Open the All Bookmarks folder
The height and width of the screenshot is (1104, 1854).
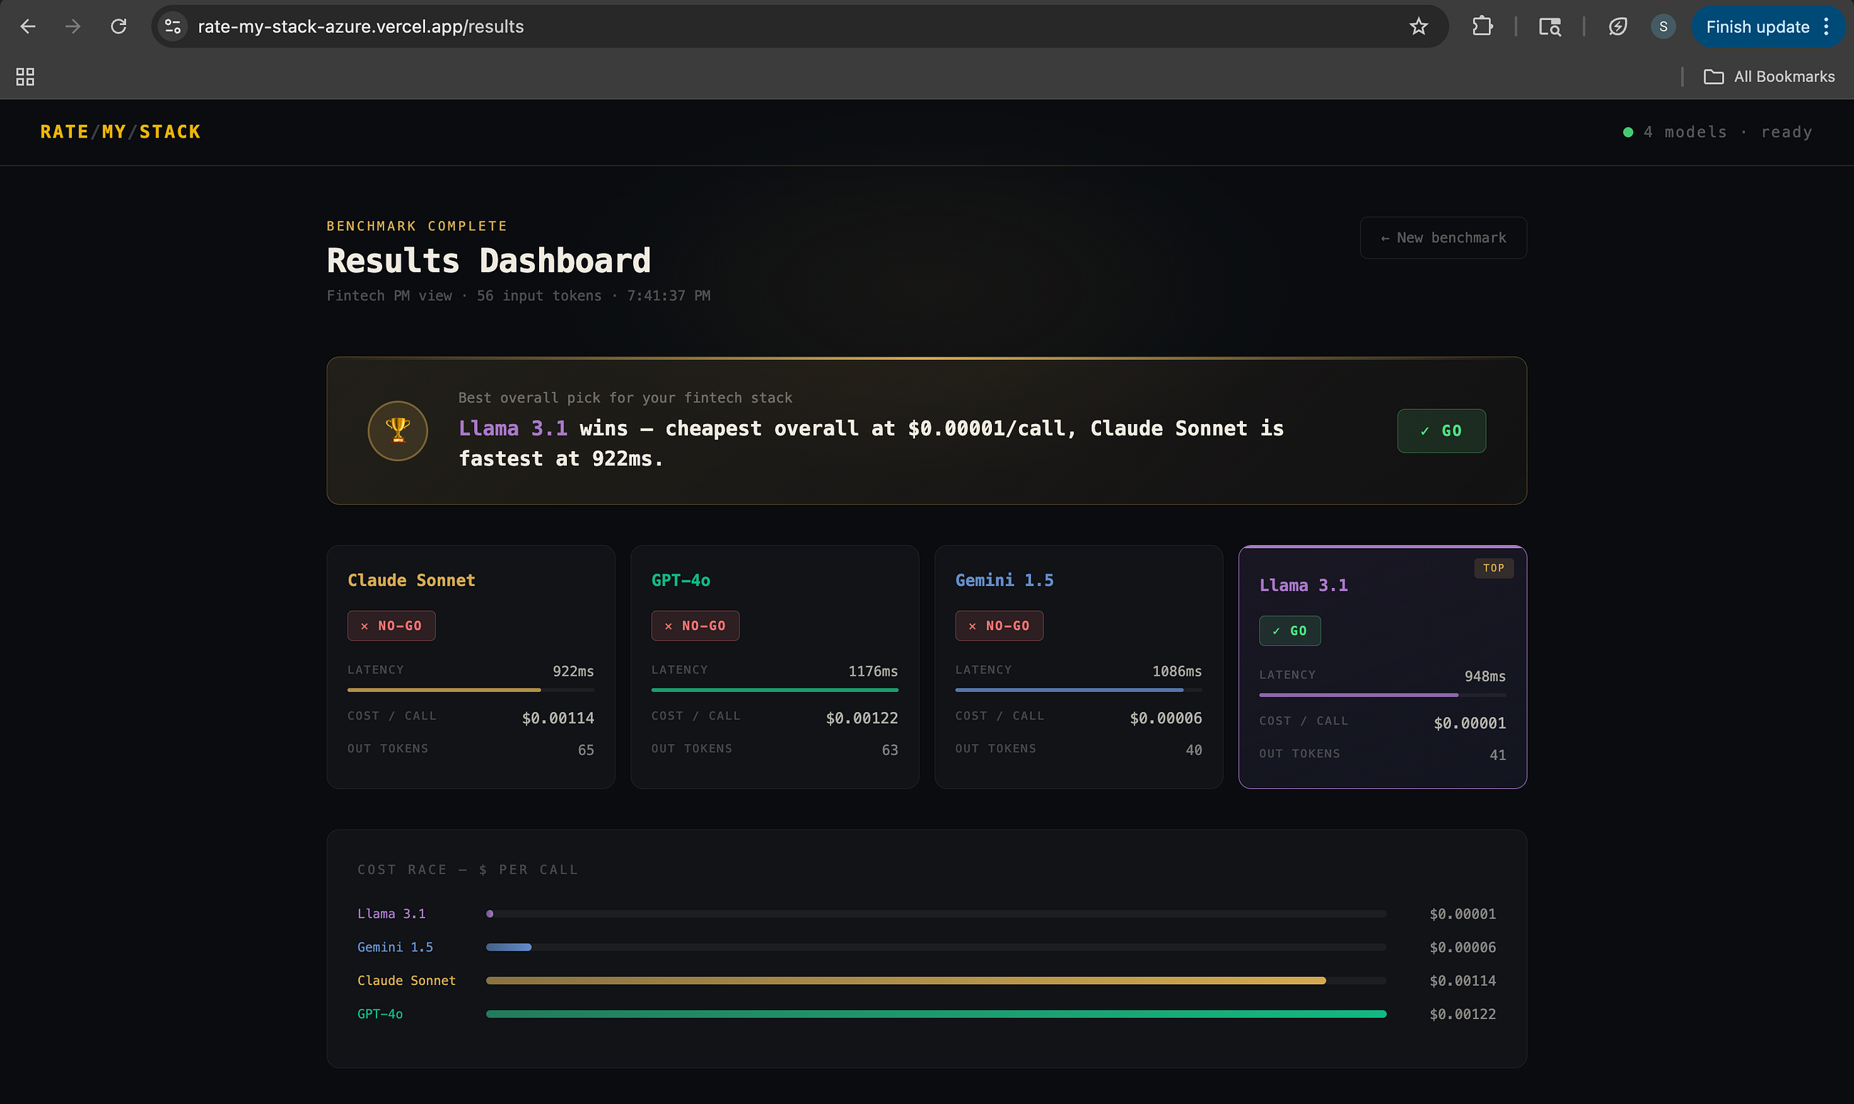click(x=1769, y=77)
